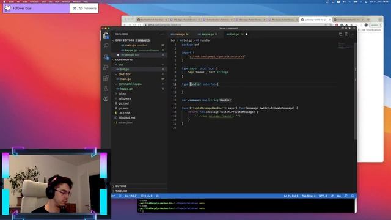Click the compare changes icon in editor toolbar
This screenshot has width=391, height=220.
point(341,34)
